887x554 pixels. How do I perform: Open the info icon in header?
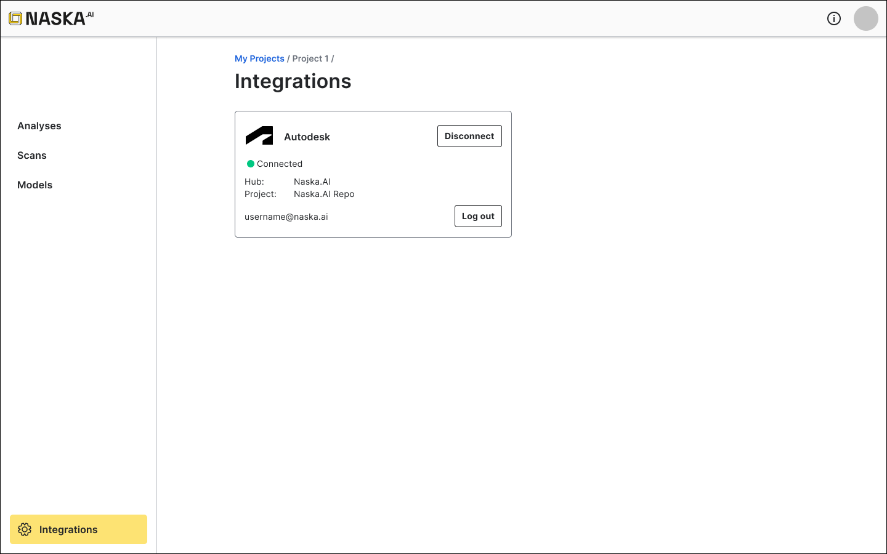point(834,18)
